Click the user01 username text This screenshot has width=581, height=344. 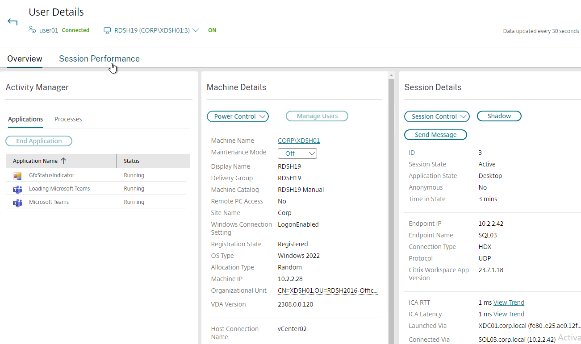click(49, 30)
